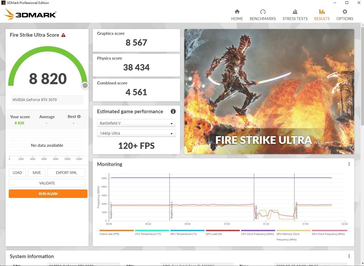Click the 120+ FPS estimate text
This screenshot has height=266, width=364.
pos(136,146)
